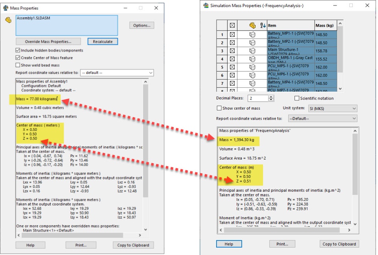Viewport: 378px width, 255px height.
Task: Click part icon for Main Structure-1 row
Action: [252, 51]
